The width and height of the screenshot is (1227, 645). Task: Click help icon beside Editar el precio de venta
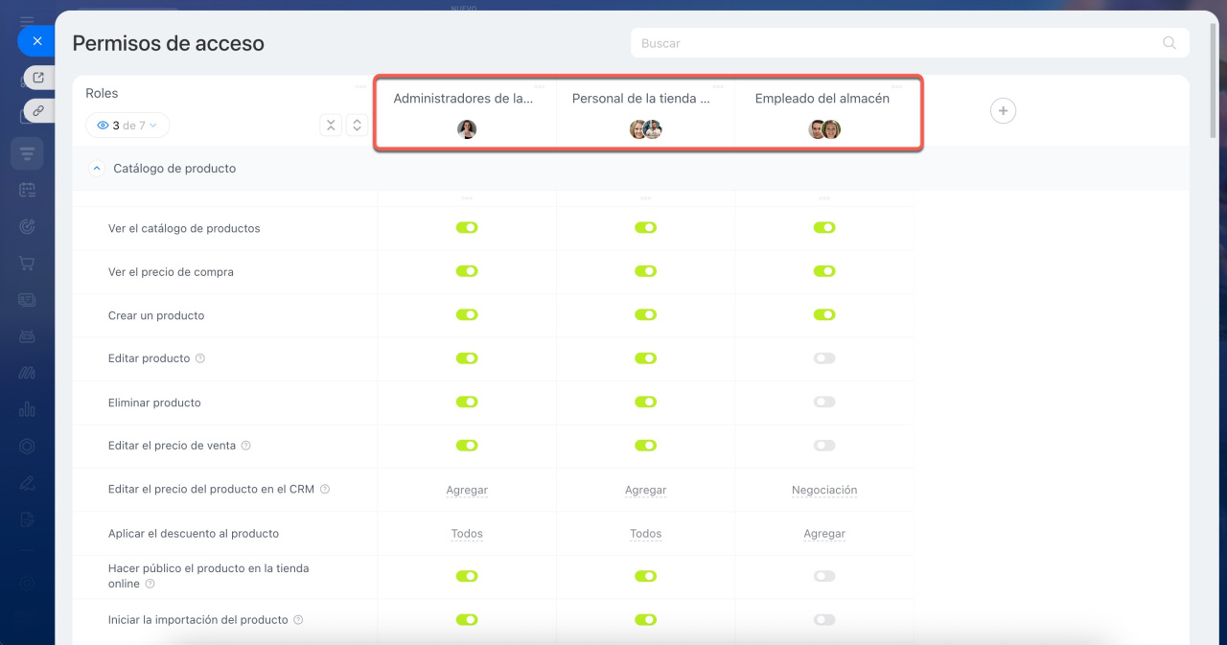246,446
